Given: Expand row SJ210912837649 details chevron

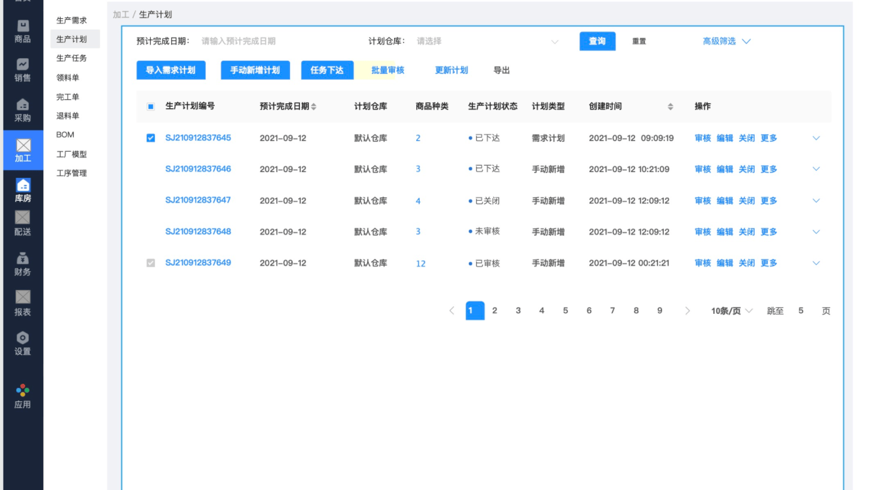Looking at the screenshot, I should tap(816, 263).
